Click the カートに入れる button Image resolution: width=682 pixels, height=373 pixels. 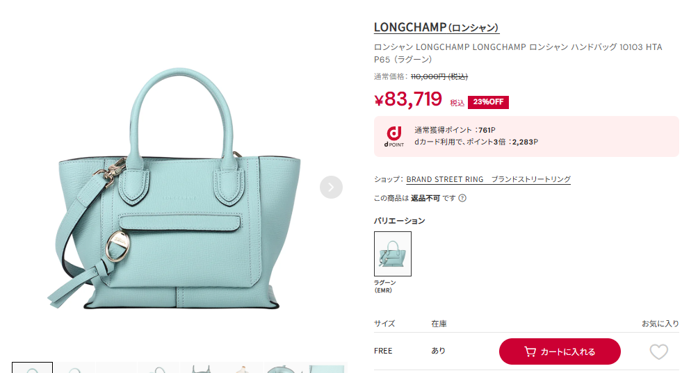[x=560, y=351]
